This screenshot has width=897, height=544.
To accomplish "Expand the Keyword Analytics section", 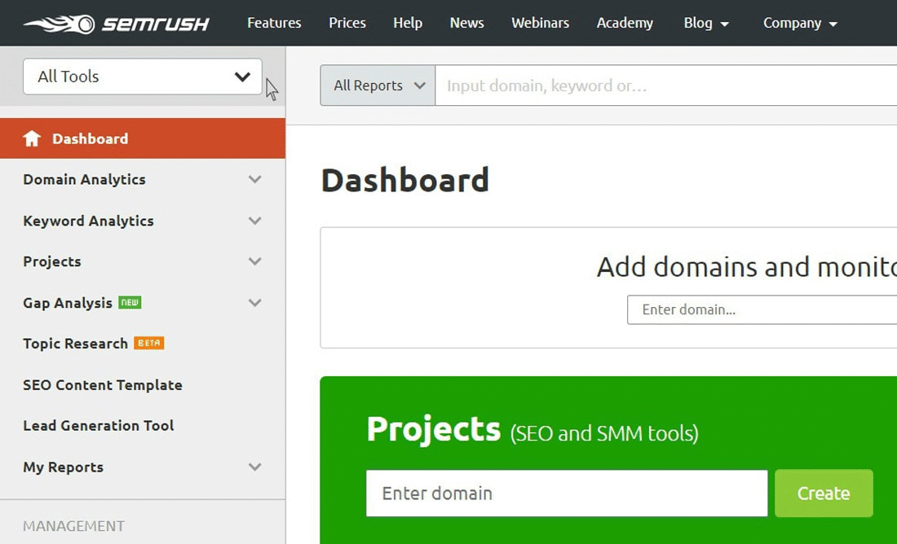I will coord(255,221).
